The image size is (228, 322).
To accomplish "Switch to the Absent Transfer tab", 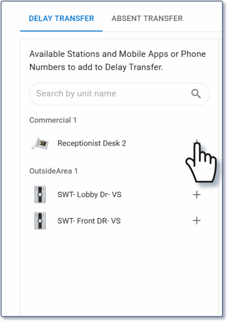I will click(147, 18).
